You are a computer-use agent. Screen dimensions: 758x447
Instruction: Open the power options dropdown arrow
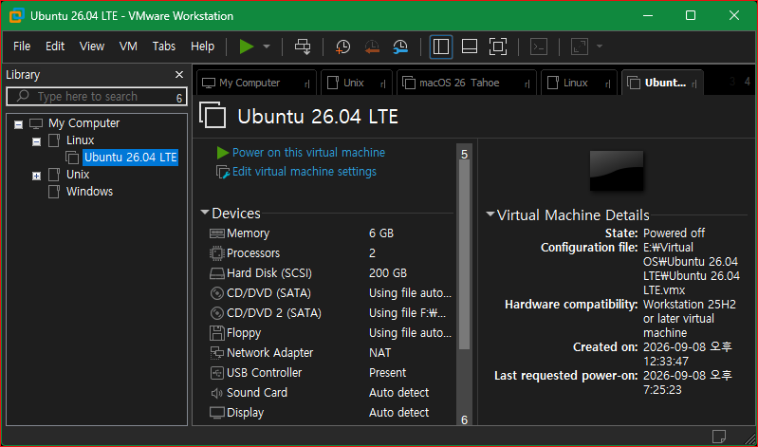267,47
